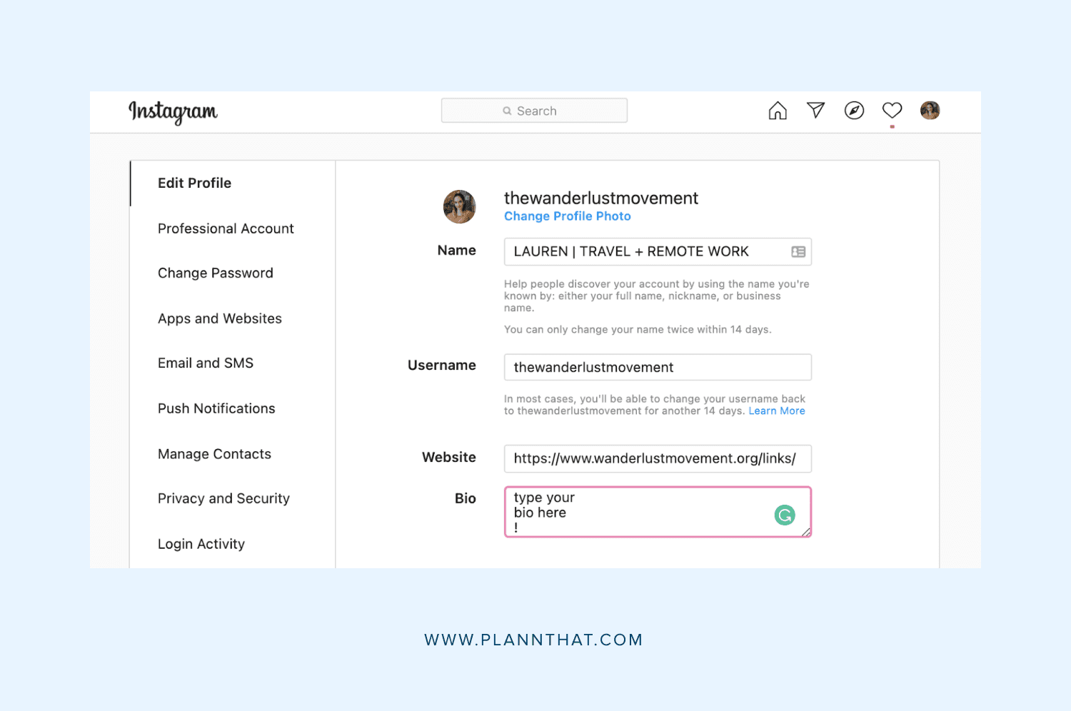Click "You can only change your name twice" text
The width and height of the screenshot is (1071, 711).
(638, 330)
